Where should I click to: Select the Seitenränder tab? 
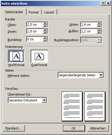pyautogui.click(x=14, y=12)
